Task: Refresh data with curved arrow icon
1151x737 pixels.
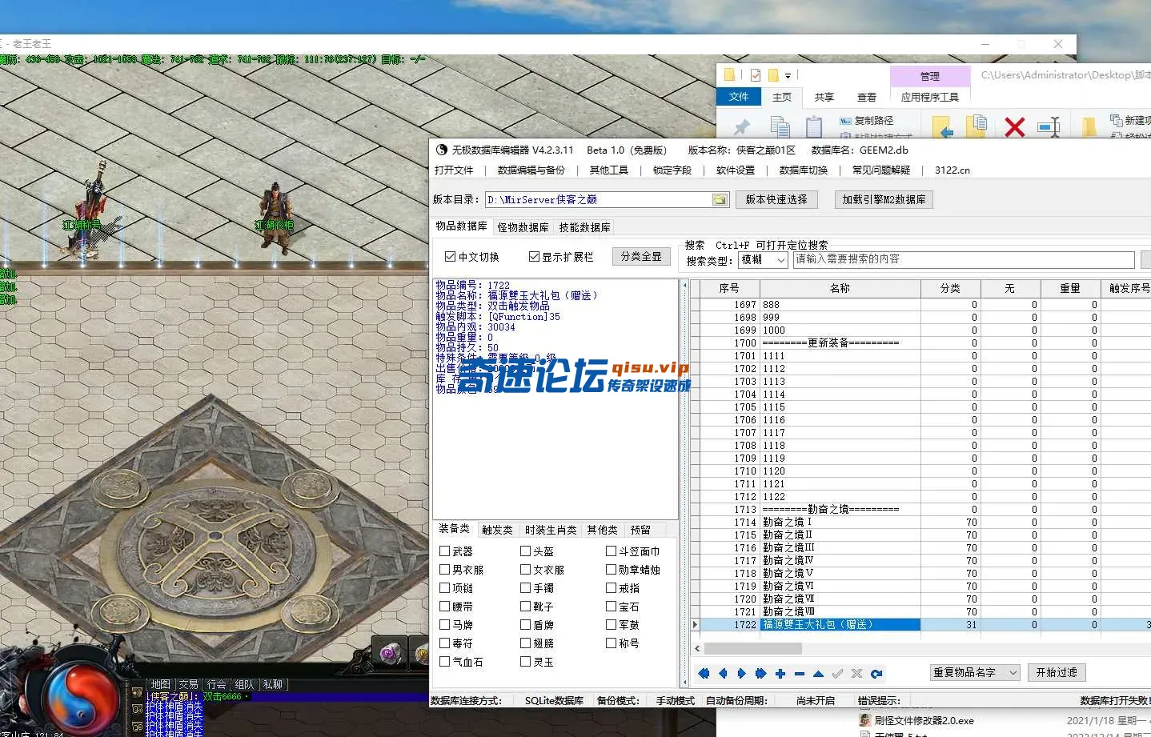Action: 876,673
